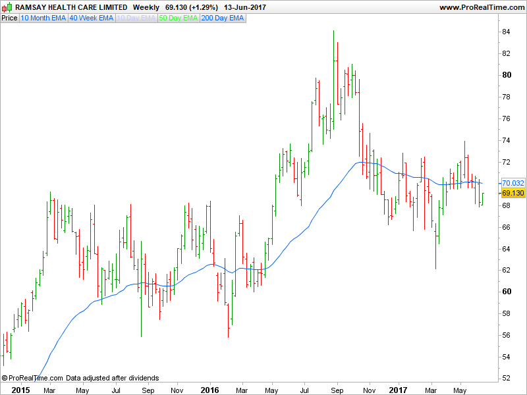Screen dimensions: 527x395
Task: Click the 76 price axis label
Action: 506,118
